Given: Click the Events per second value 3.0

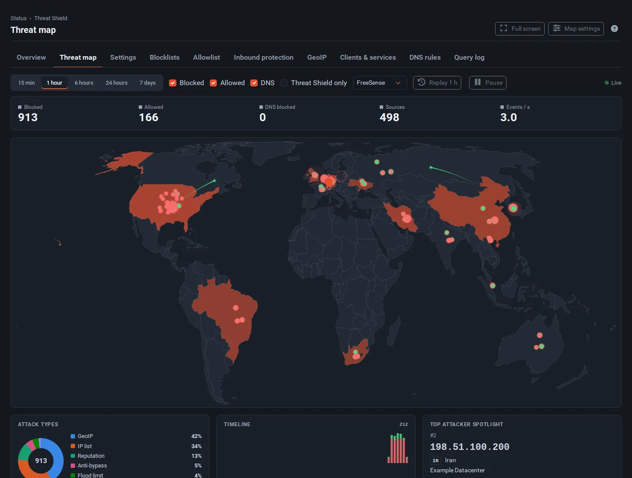Looking at the screenshot, I should click(509, 118).
